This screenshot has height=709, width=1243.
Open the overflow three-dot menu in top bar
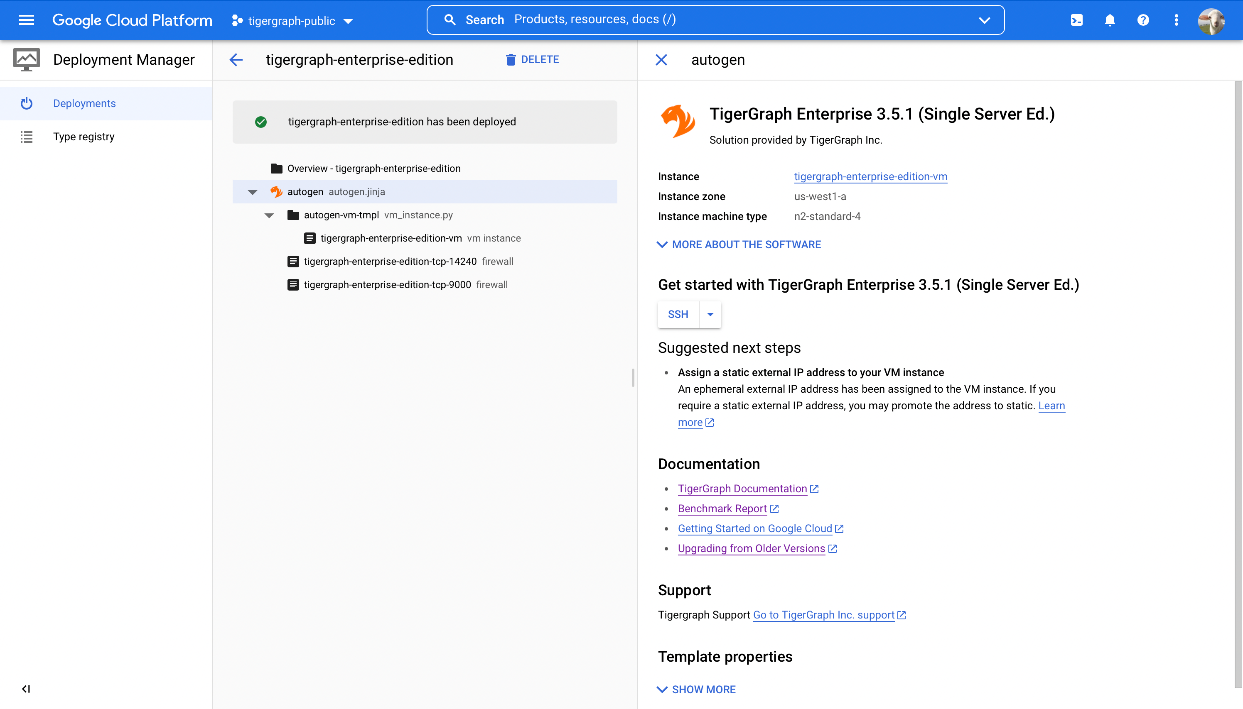[x=1177, y=20]
